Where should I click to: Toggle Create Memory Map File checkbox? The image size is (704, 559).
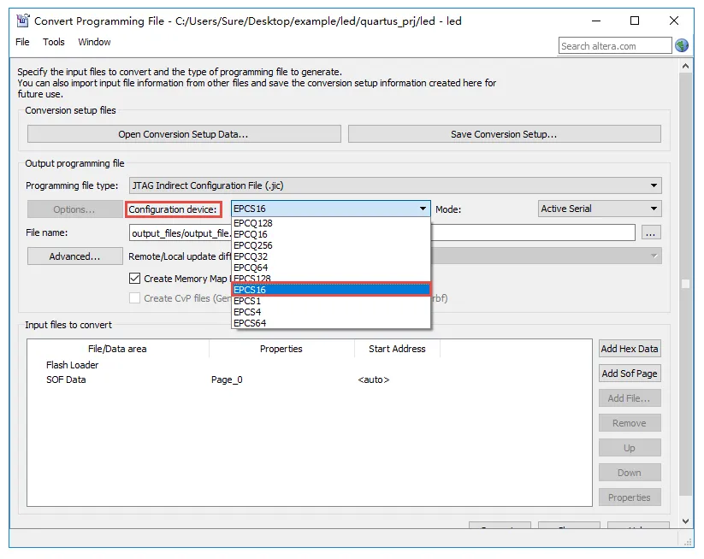click(x=134, y=278)
